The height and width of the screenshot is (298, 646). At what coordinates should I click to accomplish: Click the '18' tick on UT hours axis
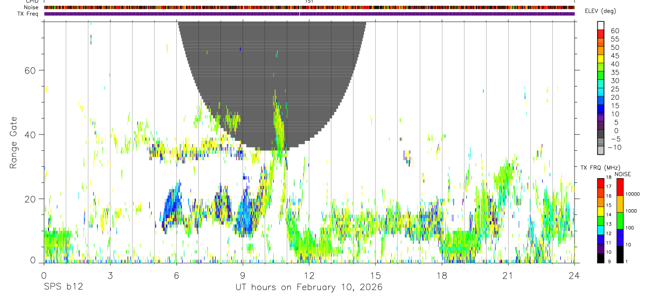pyautogui.click(x=441, y=275)
